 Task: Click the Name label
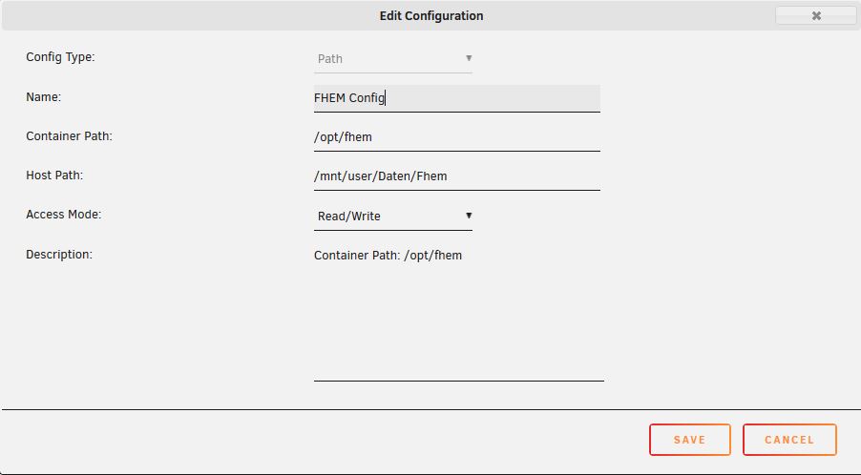coord(43,97)
